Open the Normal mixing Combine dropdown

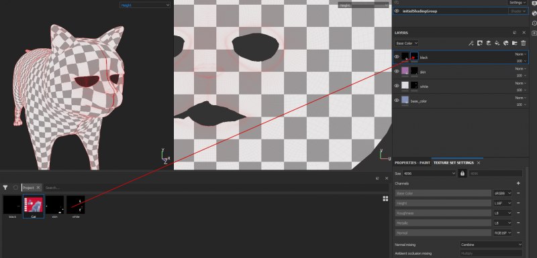(491, 245)
